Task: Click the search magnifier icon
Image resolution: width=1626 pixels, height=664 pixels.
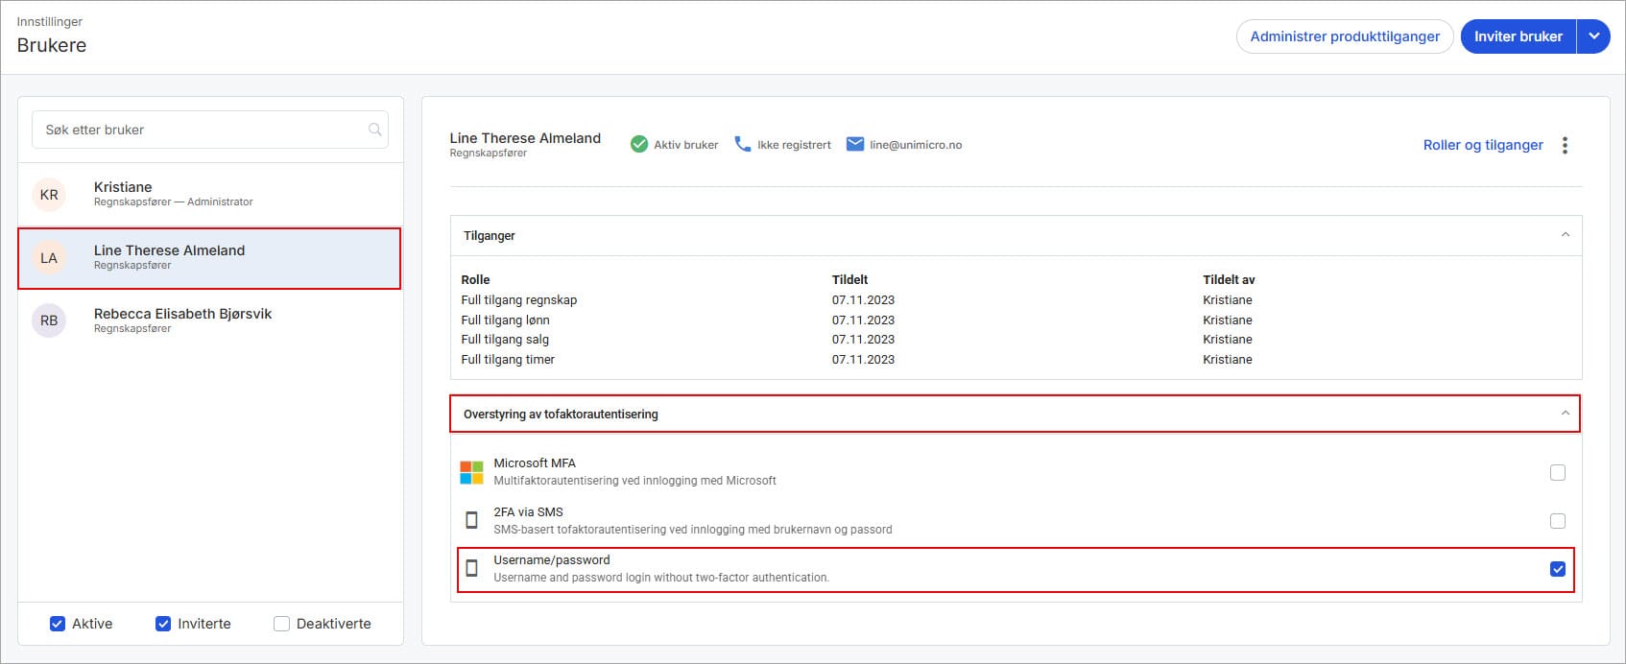Action: [375, 130]
